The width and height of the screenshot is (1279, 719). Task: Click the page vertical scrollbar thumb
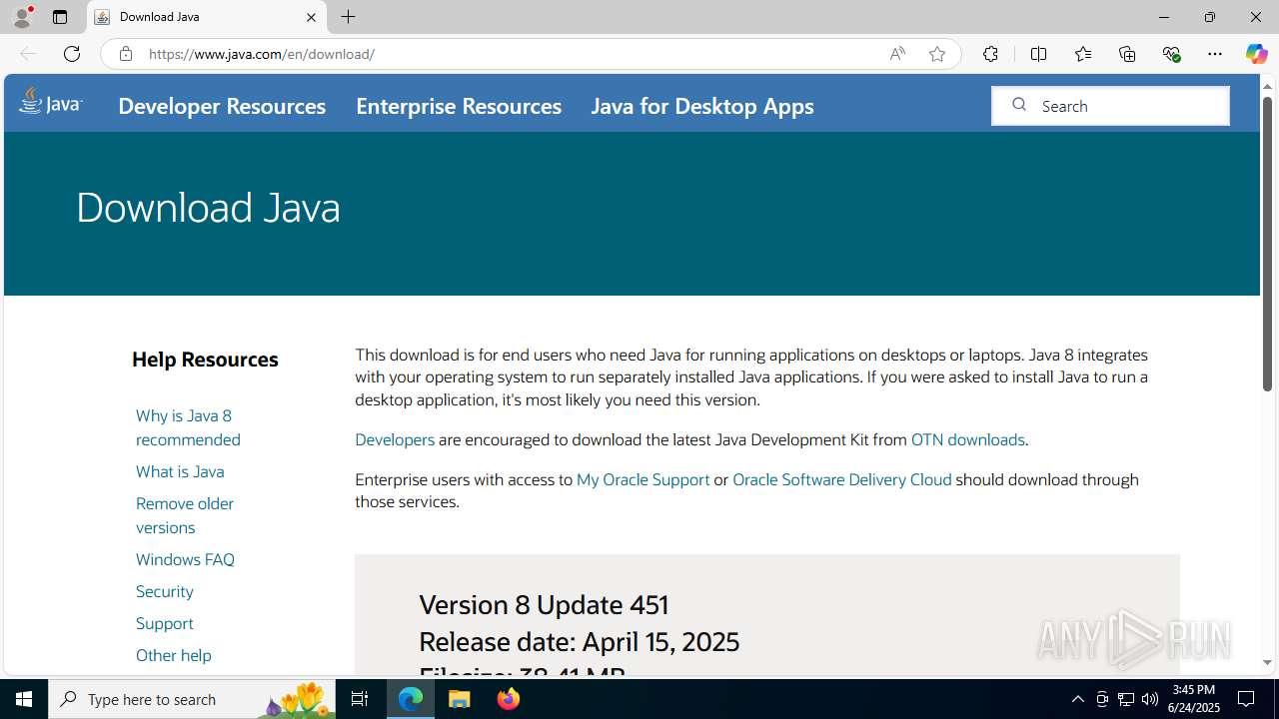[x=1267, y=245]
